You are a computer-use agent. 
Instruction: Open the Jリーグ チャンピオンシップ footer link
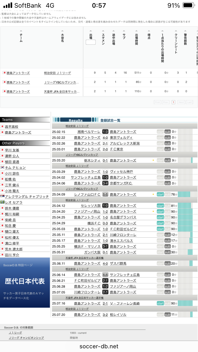point(26,338)
